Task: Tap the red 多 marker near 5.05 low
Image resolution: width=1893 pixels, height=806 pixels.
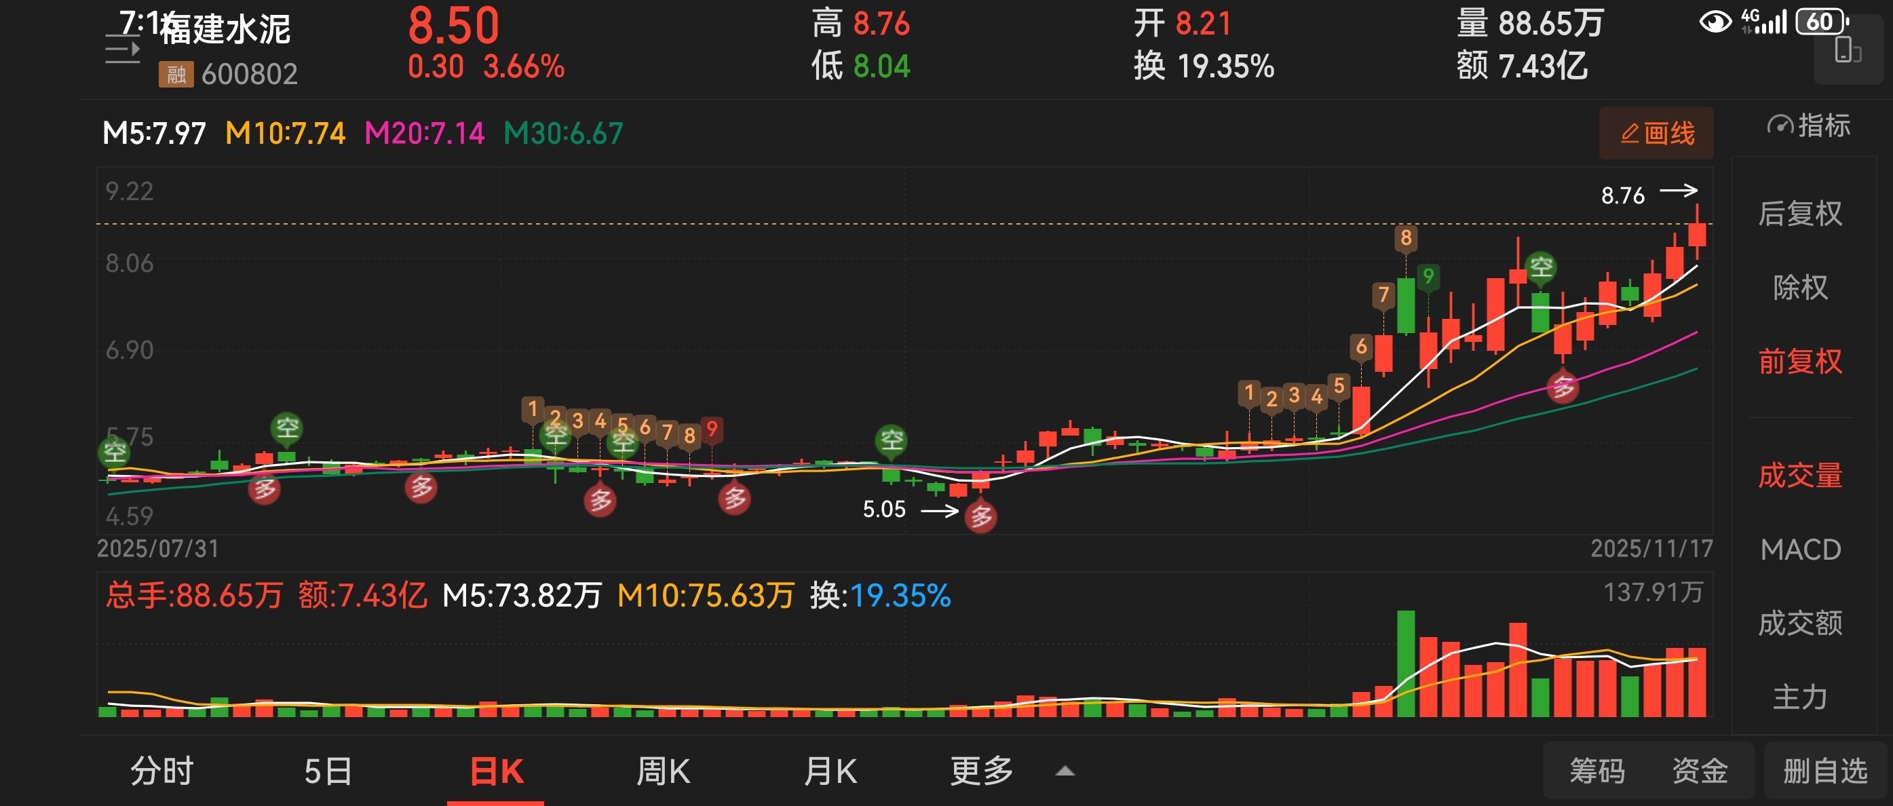Action: click(x=981, y=516)
